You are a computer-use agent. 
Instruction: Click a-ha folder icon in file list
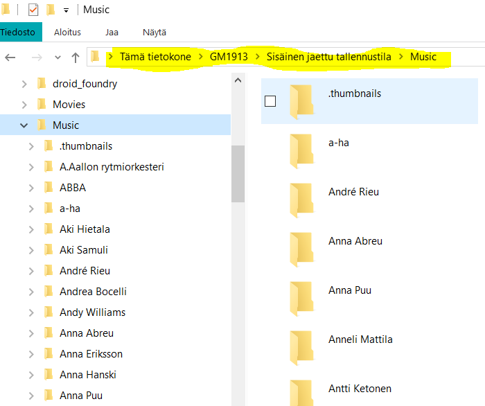302,151
